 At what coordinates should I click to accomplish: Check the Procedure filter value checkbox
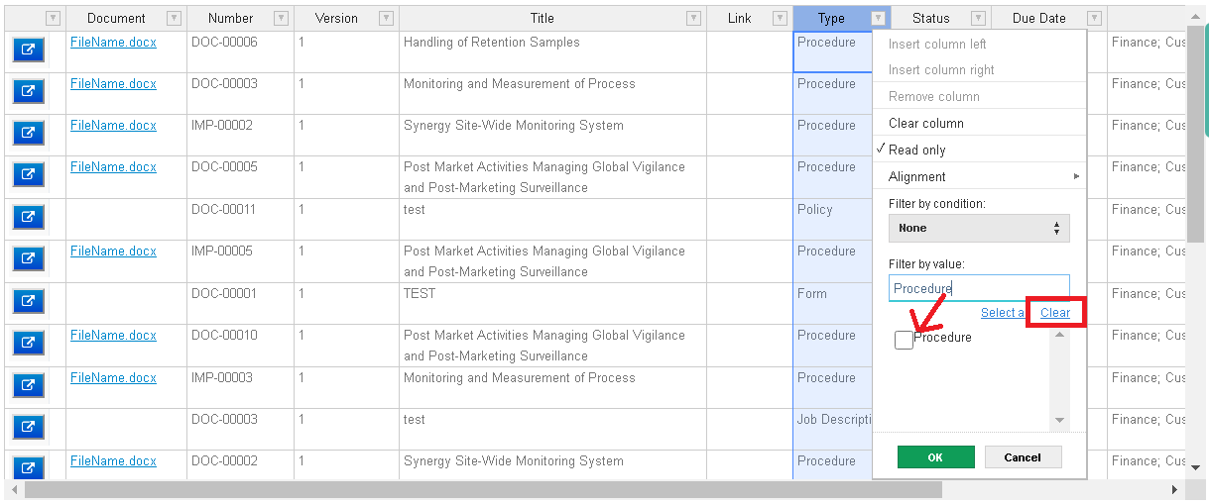tap(904, 340)
